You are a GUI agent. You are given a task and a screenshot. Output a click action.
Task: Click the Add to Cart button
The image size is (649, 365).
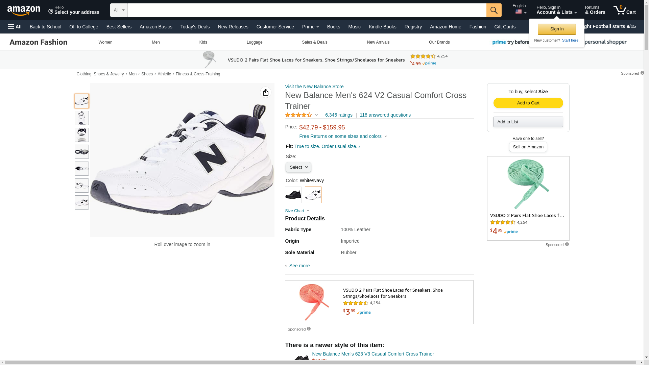(528, 103)
